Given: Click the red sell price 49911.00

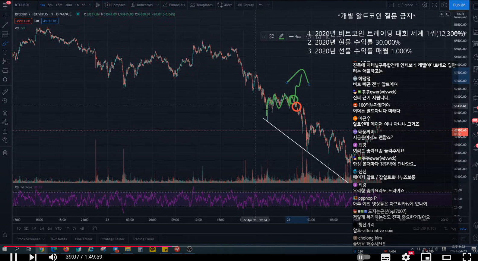Looking at the screenshot, I should coord(23,21).
